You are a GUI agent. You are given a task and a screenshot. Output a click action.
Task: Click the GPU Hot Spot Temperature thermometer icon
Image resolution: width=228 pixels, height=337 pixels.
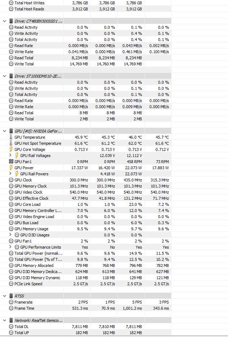[x=11, y=143]
